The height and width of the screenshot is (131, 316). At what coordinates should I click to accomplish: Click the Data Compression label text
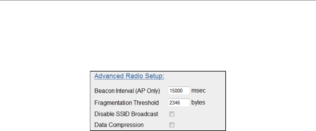click(x=119, y=125)
